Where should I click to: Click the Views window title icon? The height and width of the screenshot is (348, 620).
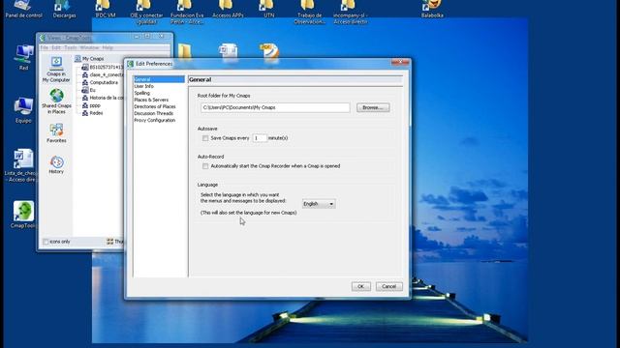[x=43, y=38]
